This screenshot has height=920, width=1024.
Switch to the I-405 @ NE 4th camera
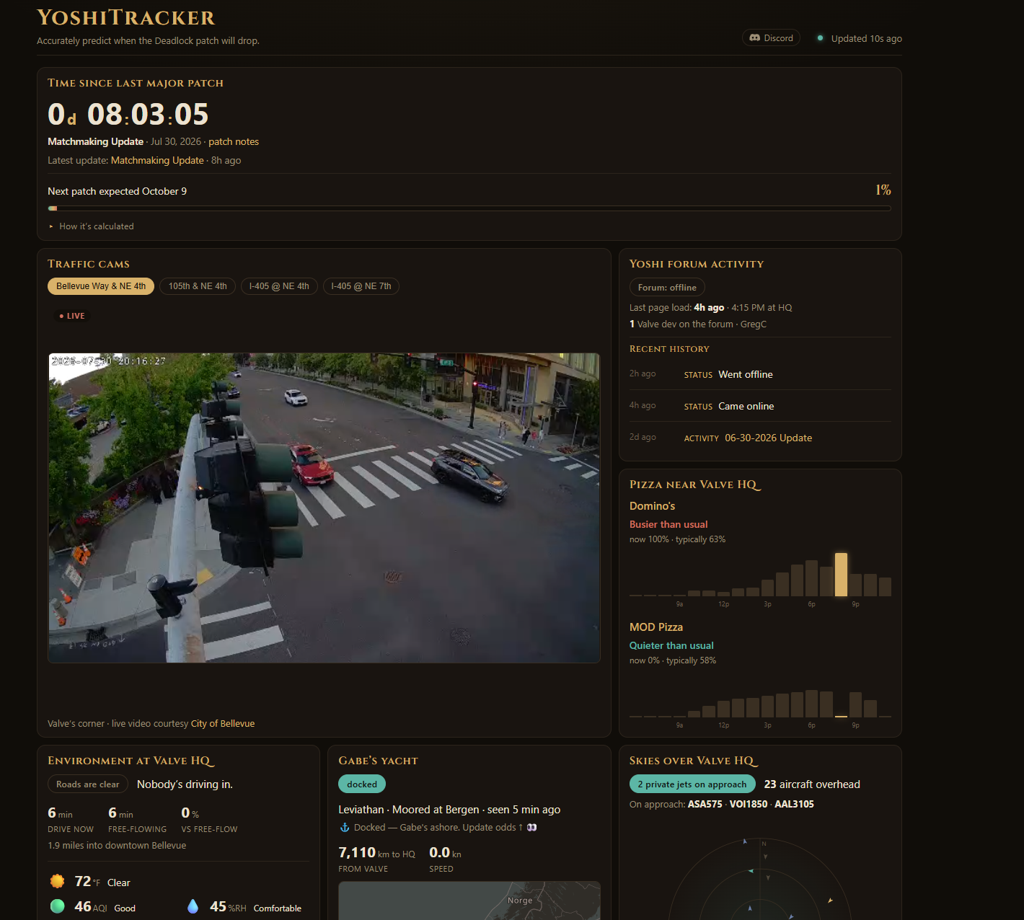[279, 286]
